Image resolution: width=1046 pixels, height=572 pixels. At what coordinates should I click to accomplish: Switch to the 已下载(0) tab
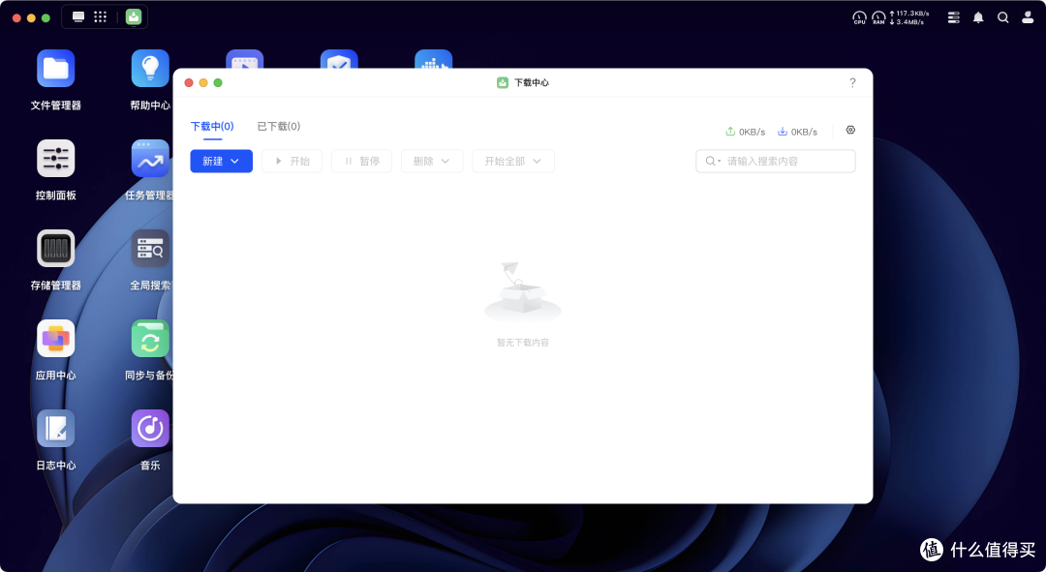(279, 127)
